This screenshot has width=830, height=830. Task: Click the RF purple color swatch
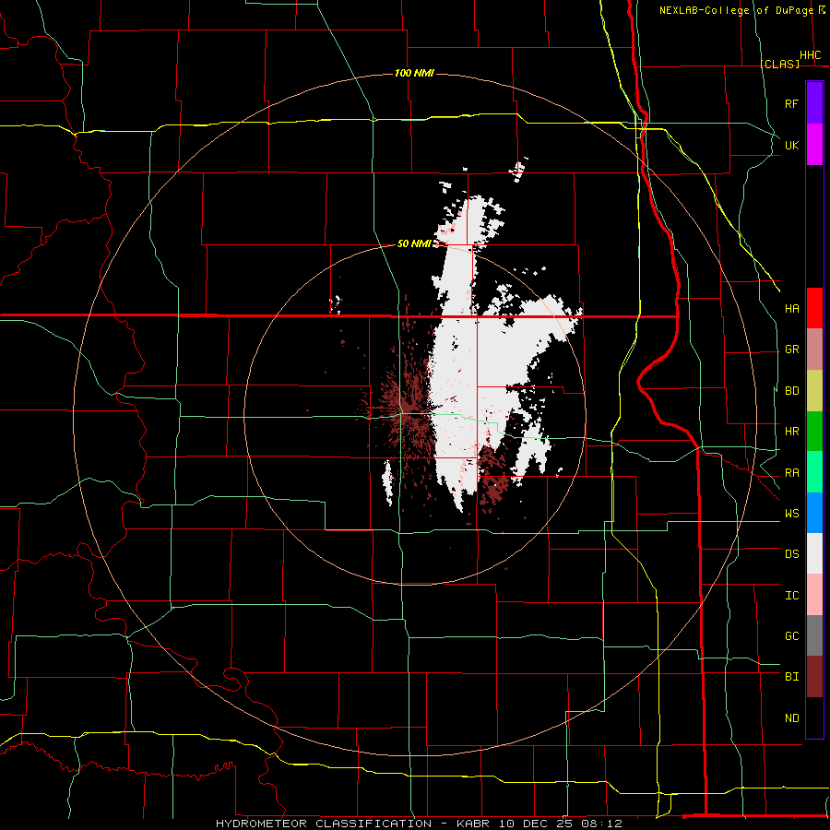pos(814,103)
